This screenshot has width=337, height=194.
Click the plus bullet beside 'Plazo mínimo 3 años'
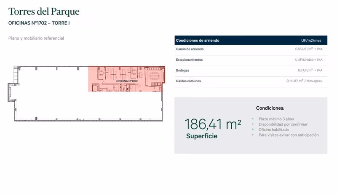(253, 119)
